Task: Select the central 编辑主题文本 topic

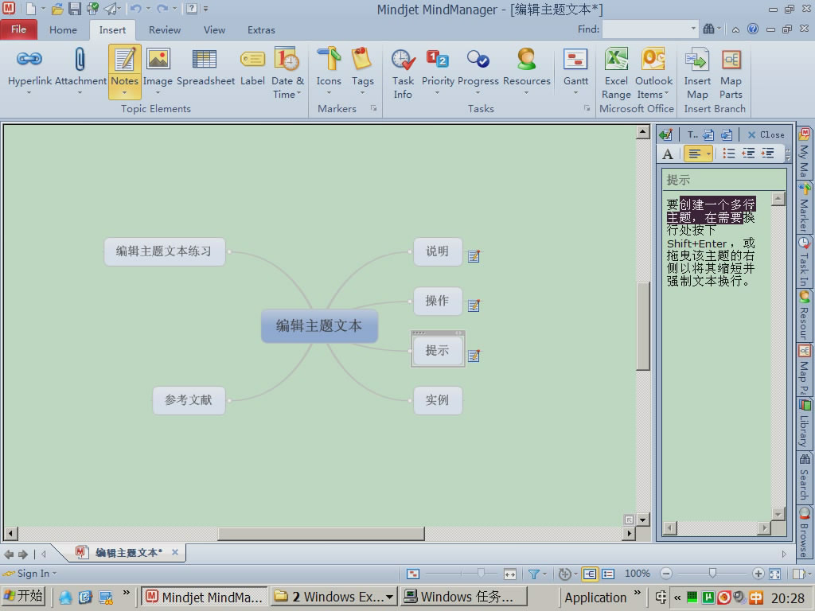Action: (x=319, y=325)
